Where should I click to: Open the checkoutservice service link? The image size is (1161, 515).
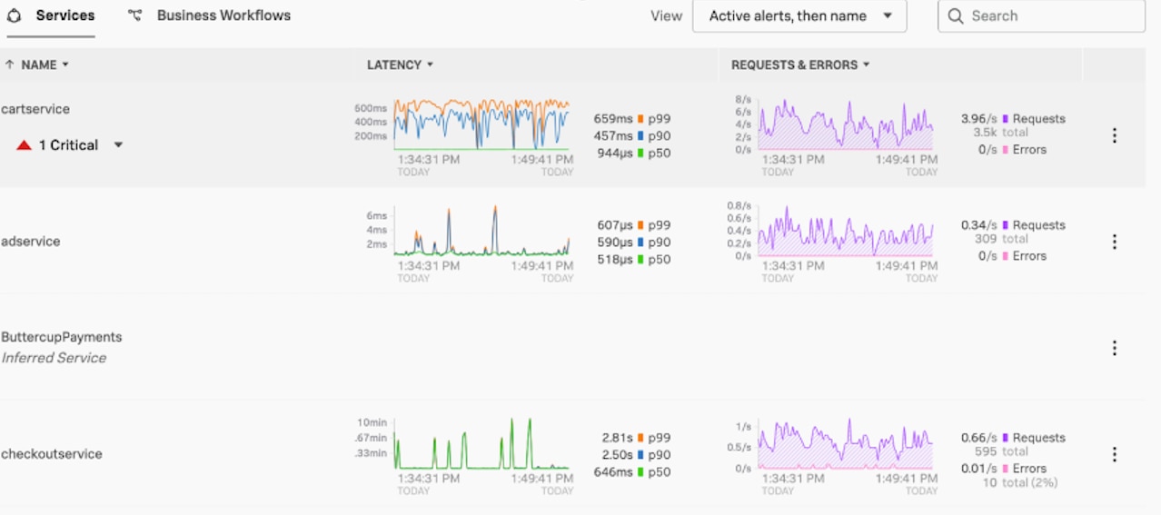(x=52, y=454)
